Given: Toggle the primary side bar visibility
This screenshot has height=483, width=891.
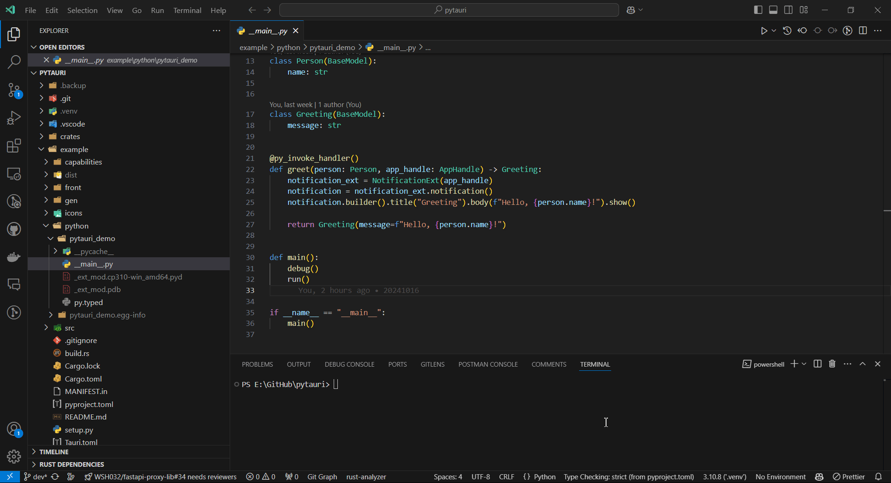Looking at the screenshot, I should (x=758, y=10).
